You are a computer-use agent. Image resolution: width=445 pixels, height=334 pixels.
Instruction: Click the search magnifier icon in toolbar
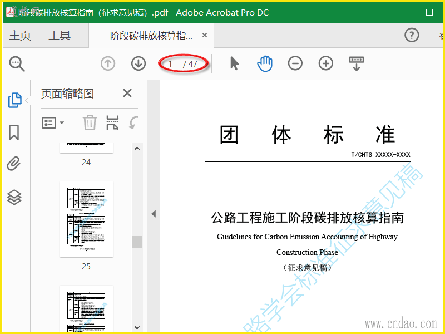(x=17, y=63)
